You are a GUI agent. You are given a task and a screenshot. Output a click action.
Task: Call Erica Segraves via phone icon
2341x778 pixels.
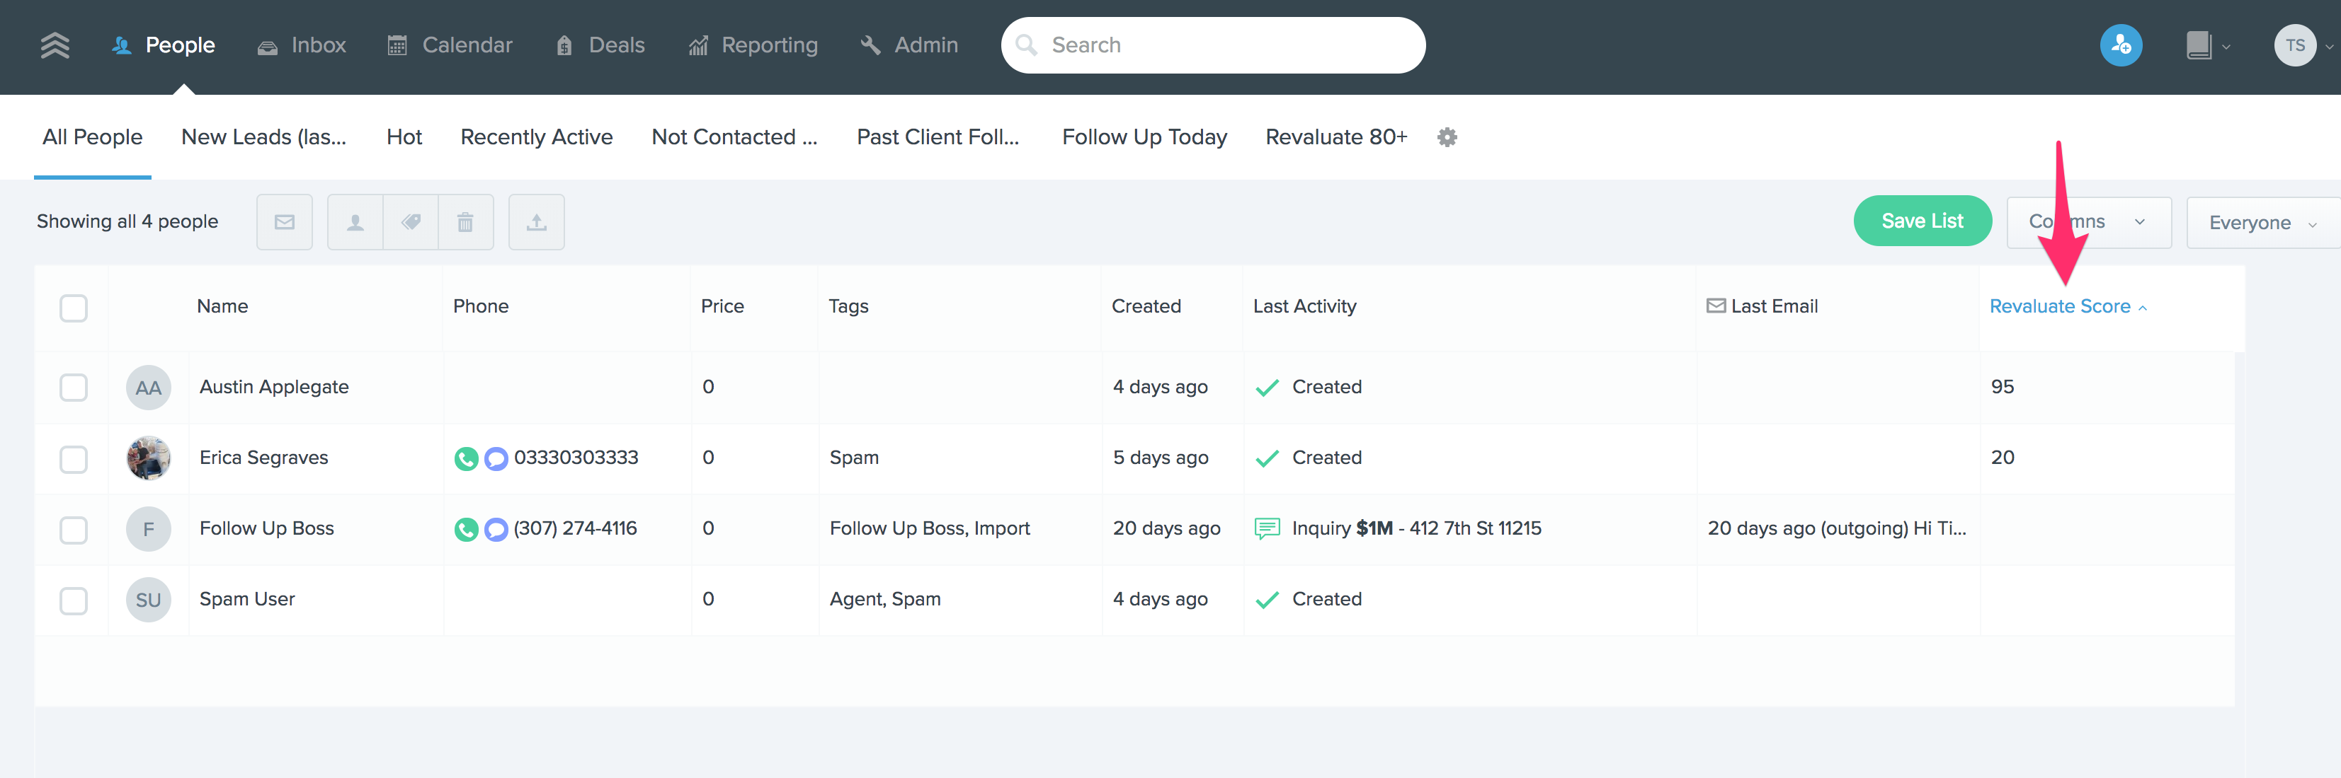tap(466, 458)
